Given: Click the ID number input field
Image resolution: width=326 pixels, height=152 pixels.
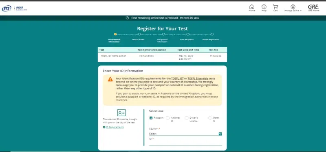Looking at the screenshot, I should point(185,143).
